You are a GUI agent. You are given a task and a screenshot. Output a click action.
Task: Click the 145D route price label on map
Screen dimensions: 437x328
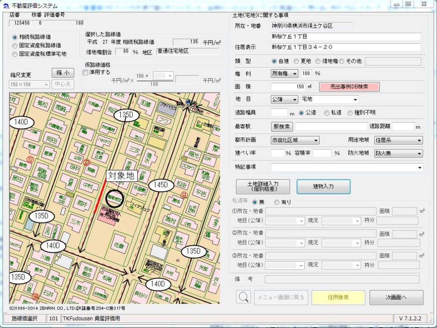[x=161, y=185]
